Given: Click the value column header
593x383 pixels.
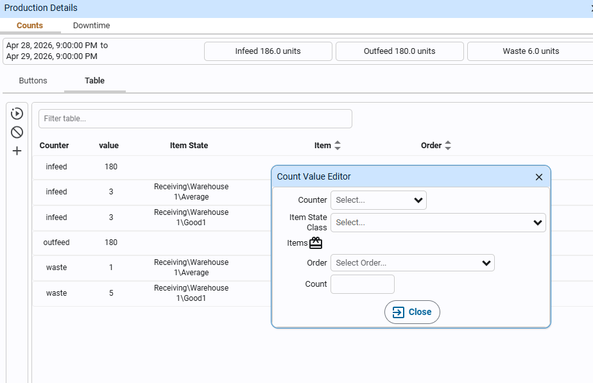Looking at the screenshot, I should [x=109, y=145].
